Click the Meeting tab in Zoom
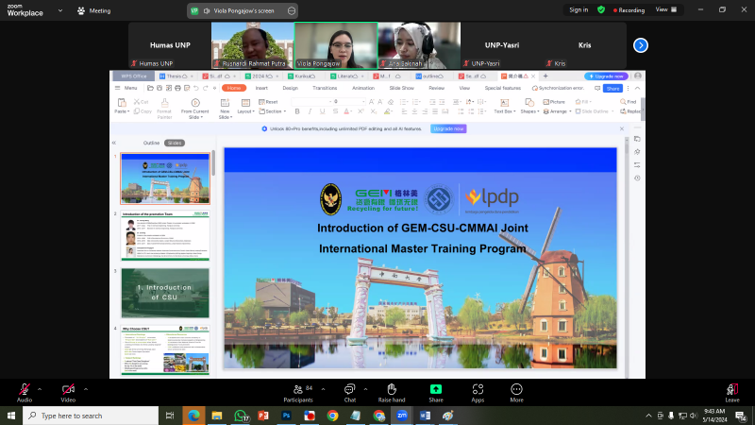755x425 pixels. 93,10
